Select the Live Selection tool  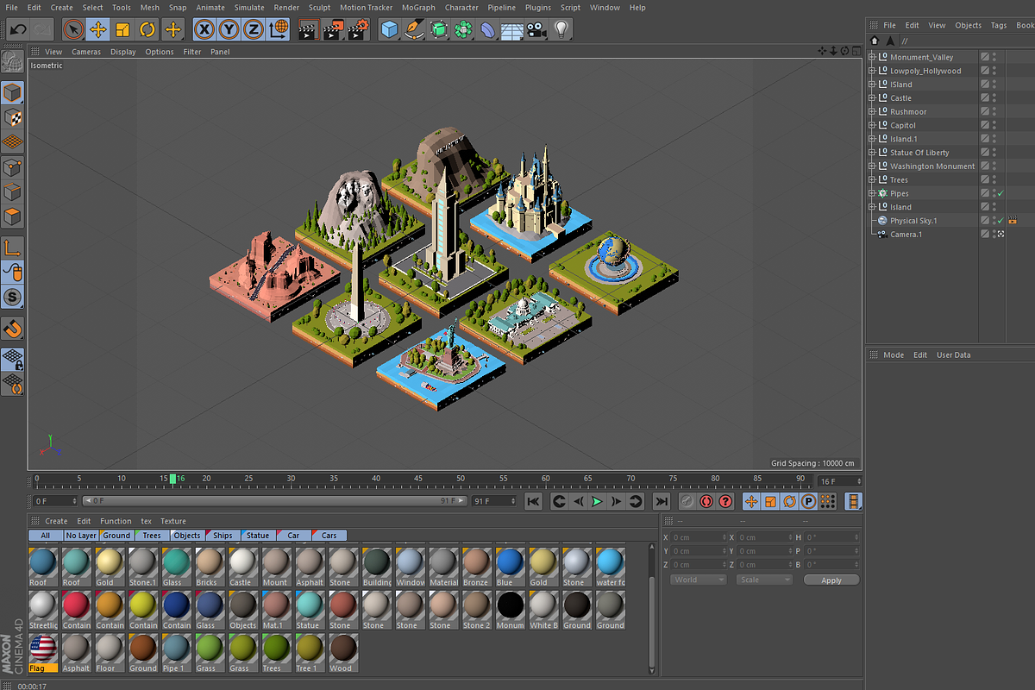(x=74, y=30)
